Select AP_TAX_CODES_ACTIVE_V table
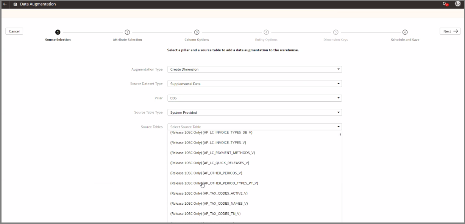The image size is (465, 224). [x=255, y=193]
